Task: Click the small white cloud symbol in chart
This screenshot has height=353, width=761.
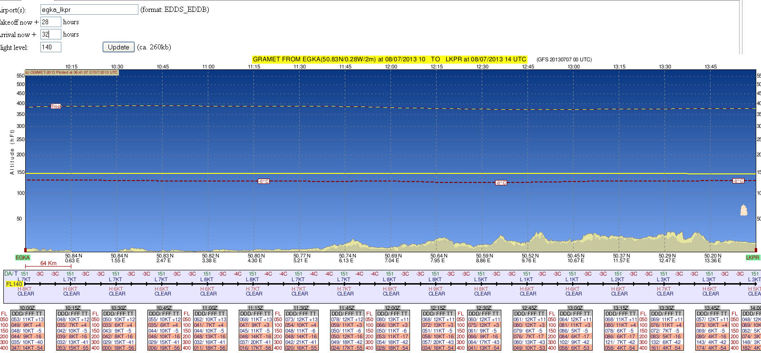Action: pyautogui.click(x=744, y=210)
